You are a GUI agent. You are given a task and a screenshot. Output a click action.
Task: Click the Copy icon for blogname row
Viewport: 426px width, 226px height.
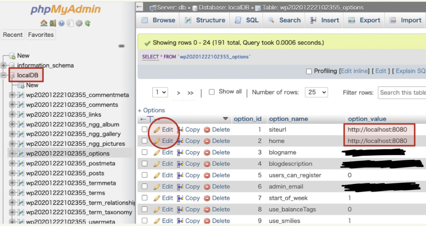coord(180,153)
